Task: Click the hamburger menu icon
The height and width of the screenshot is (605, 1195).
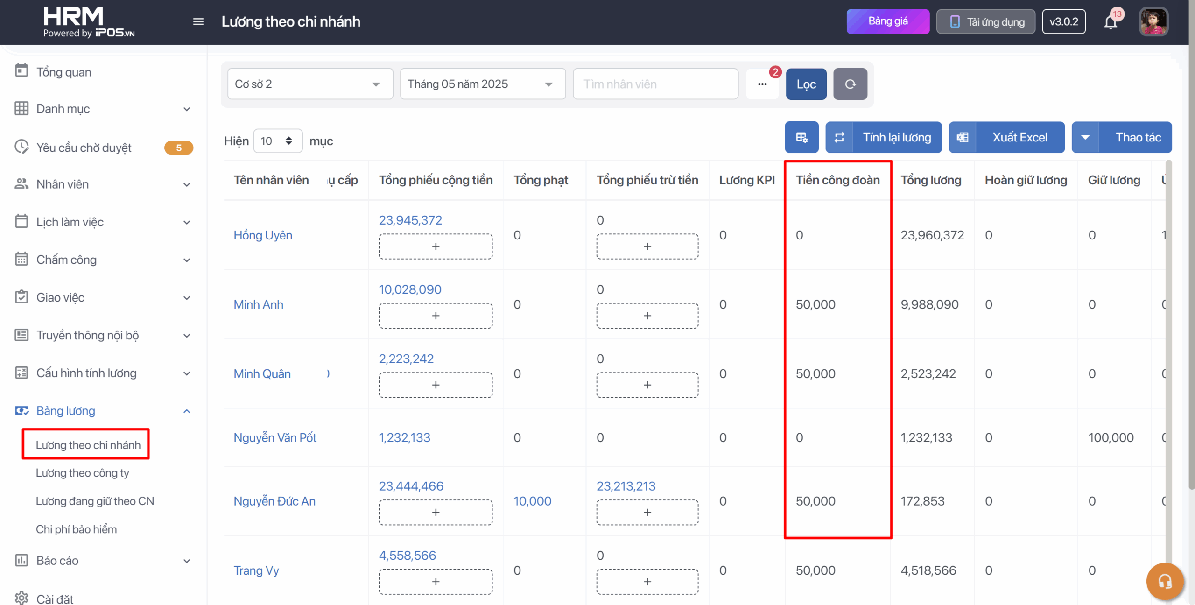Action: click(x=198, y=21)
